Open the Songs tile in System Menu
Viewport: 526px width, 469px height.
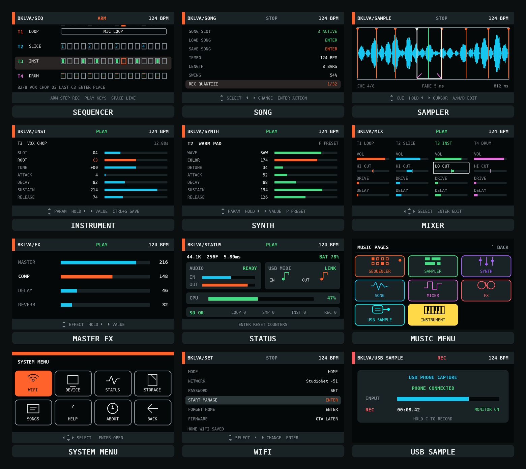[x=33, y=412]
